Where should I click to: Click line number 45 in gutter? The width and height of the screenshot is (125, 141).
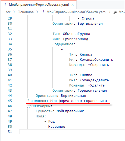pos(10,101)
